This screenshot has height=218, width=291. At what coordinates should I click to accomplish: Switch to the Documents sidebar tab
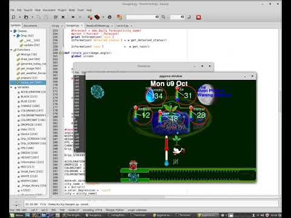(x=30, y=25)
